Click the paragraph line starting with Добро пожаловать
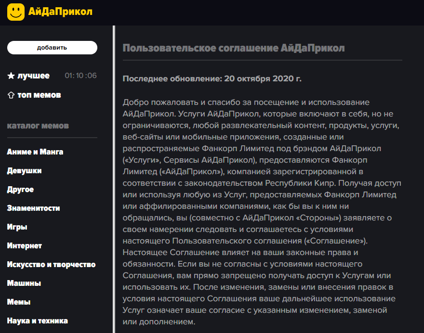Screen dimensions: 424x333 pyautogui.click(x=246, y=102)
